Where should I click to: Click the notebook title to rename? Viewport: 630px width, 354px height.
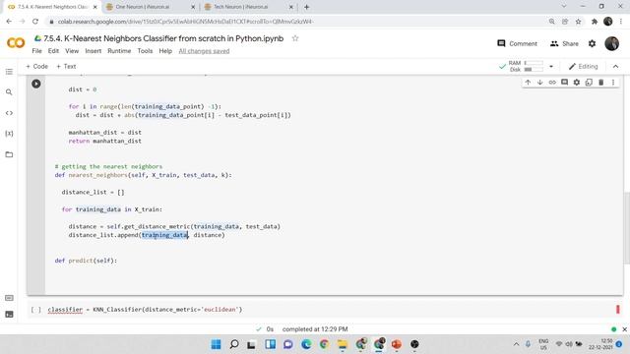point(163,38)
